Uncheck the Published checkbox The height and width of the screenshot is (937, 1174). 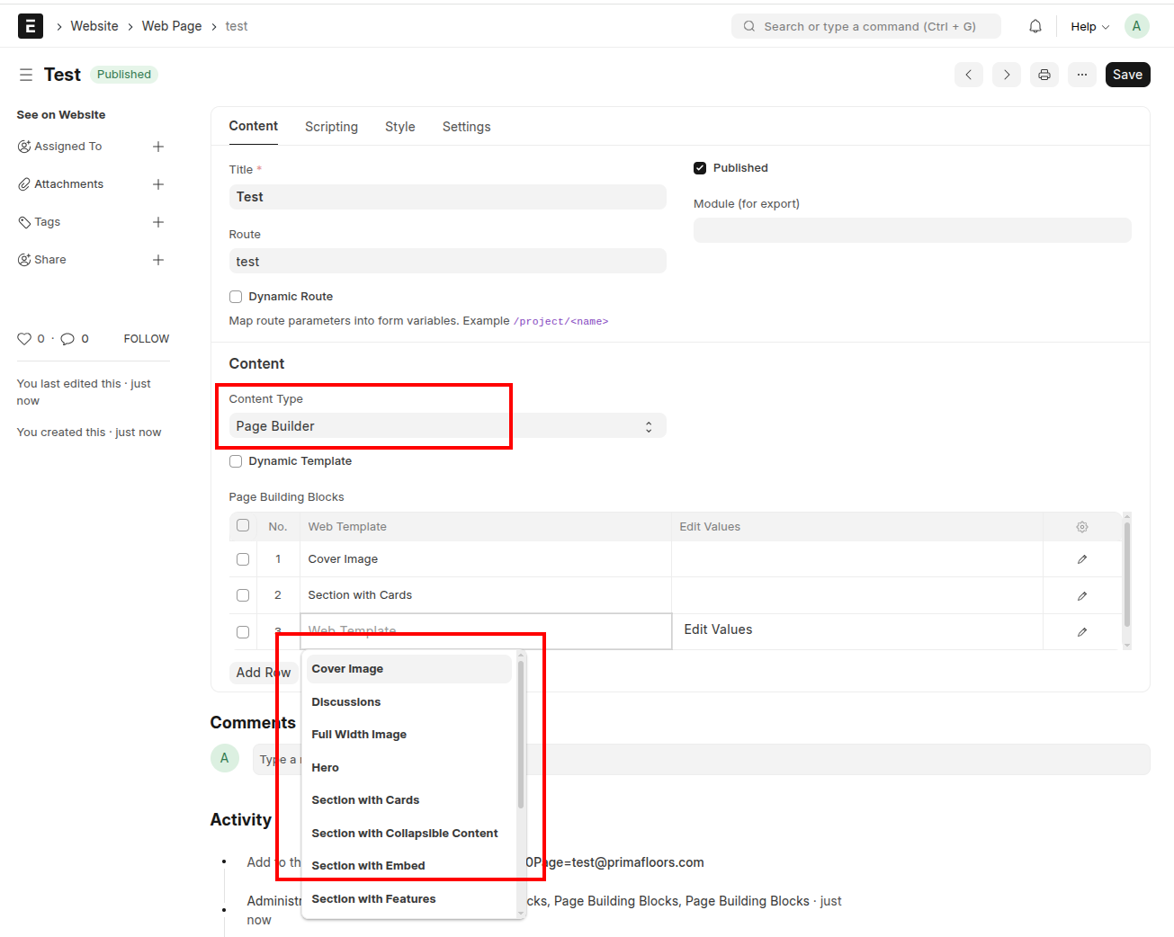700,168
